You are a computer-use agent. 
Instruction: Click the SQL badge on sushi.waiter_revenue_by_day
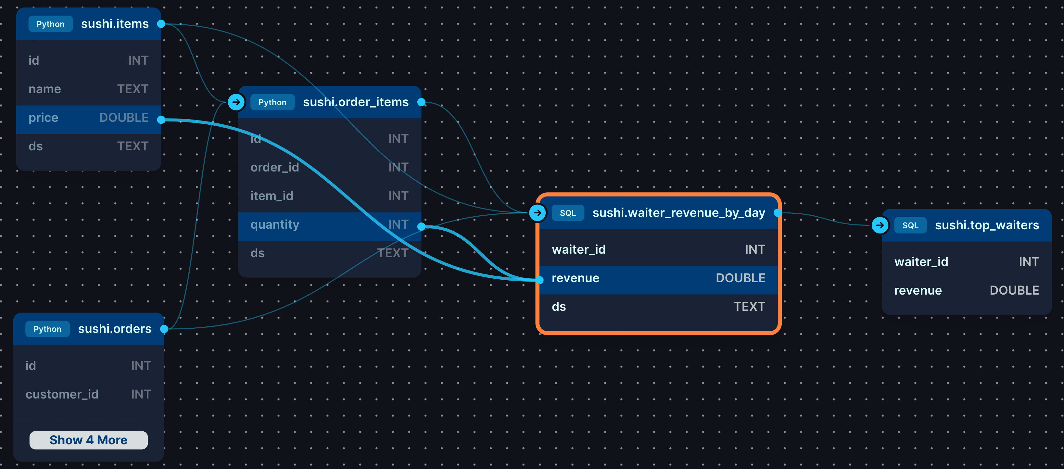(567, 213)
